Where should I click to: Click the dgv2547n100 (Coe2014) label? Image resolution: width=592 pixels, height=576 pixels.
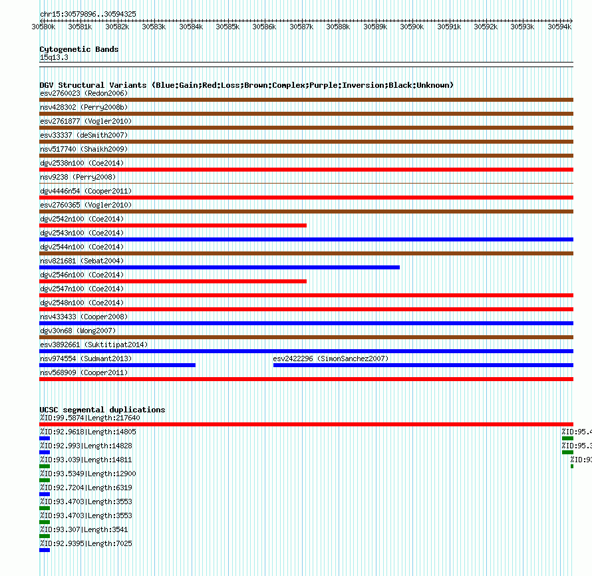[x=82, y=289]
